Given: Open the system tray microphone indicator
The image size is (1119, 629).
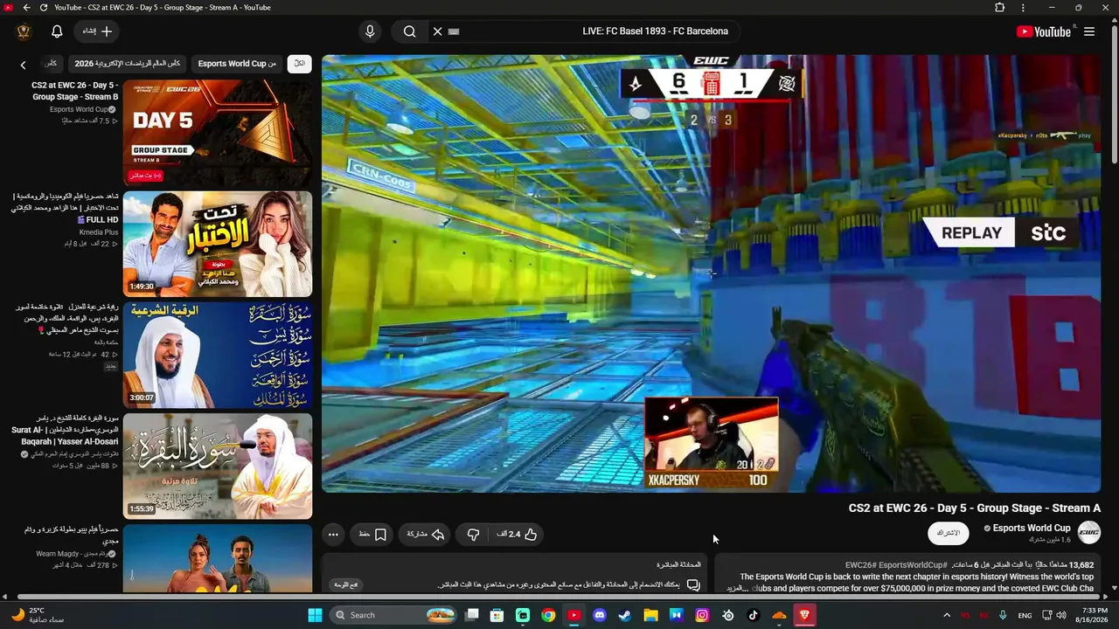Looking at the screenshot, I should click(x=1003, y=615).
